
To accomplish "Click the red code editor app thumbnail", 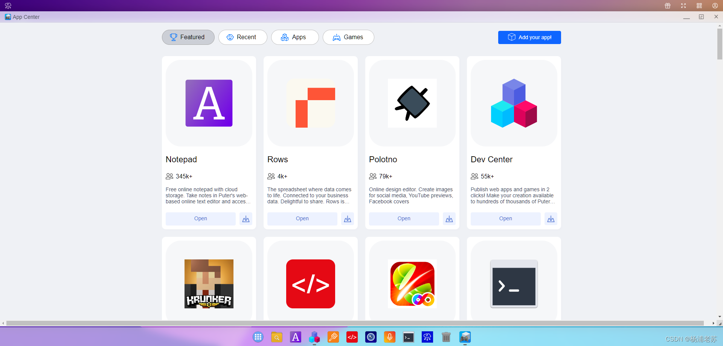I will pyautogui.click(x=311, y=284).
